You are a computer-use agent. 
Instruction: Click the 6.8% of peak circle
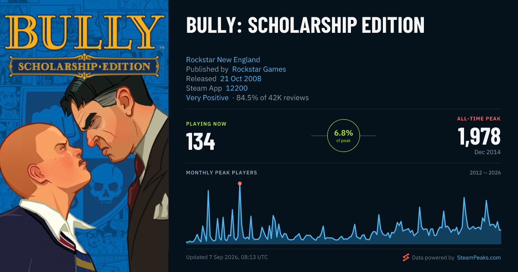(x=344, y=136)
